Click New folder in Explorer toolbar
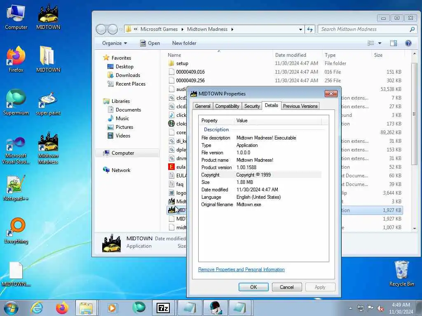This screenshot has height=316, width=422. pos(184,43)
